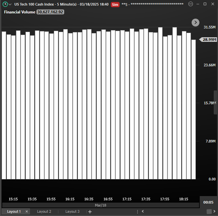Screen dimensions: 218x216
Task: Open the circled three-dots options menu
Action: (x=191, y=4)
